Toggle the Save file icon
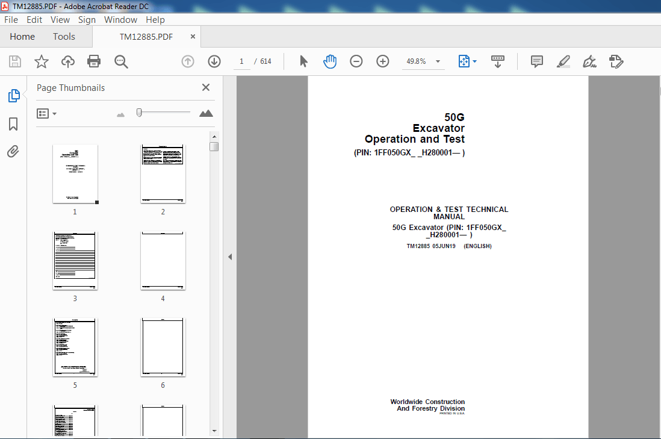 14,61
